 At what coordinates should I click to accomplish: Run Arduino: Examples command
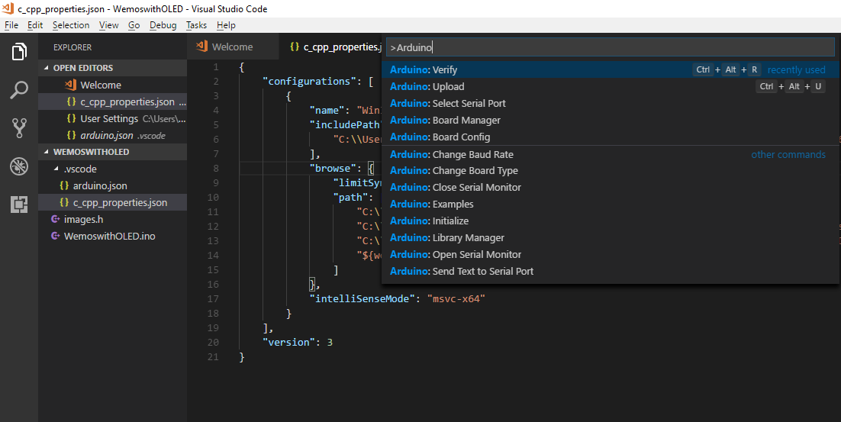point(611,205)
